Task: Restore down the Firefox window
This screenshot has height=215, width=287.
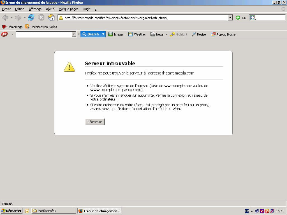Action: 279,3
